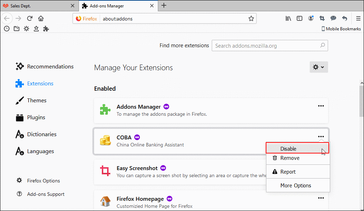Select More Options in the COBA menu

(x=298, y=186)
